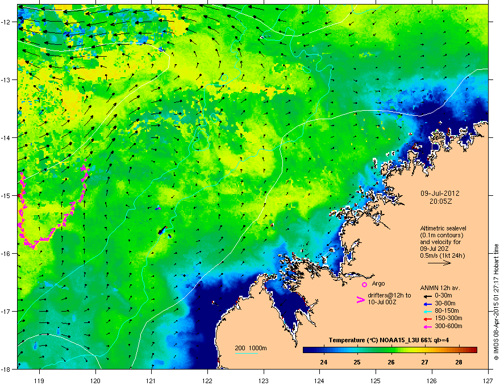Screen dimensions: 500x386
Task: Click latitude axis label '-14'
Action: point(6,137)
